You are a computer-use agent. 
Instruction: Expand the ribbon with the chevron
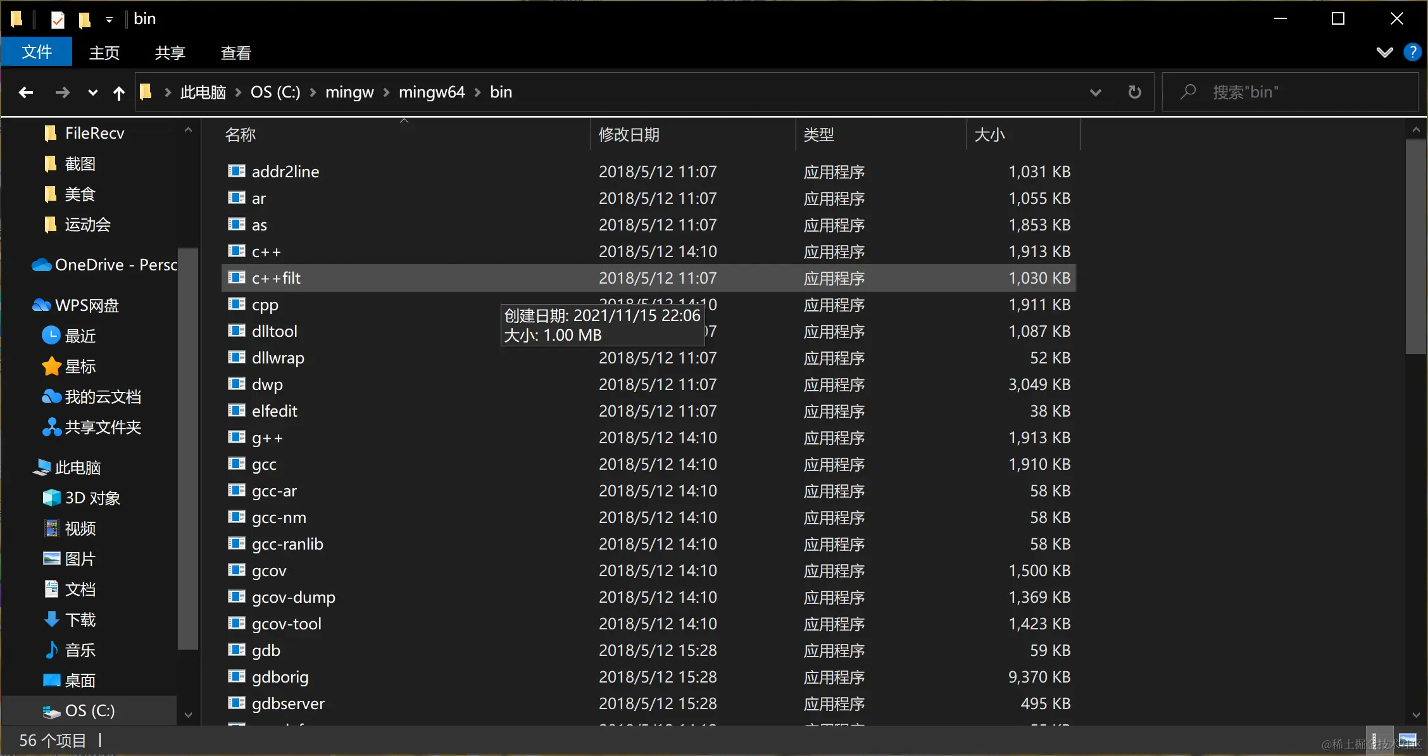click(x=1384, y=52)
